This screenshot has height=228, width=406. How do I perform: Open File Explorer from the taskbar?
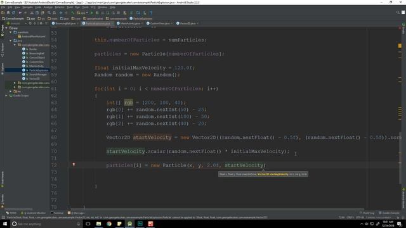(x=99, y=224)
